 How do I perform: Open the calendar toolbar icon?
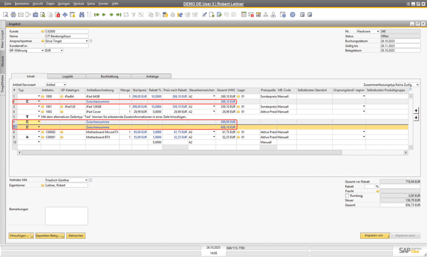(x=244, y=15)
